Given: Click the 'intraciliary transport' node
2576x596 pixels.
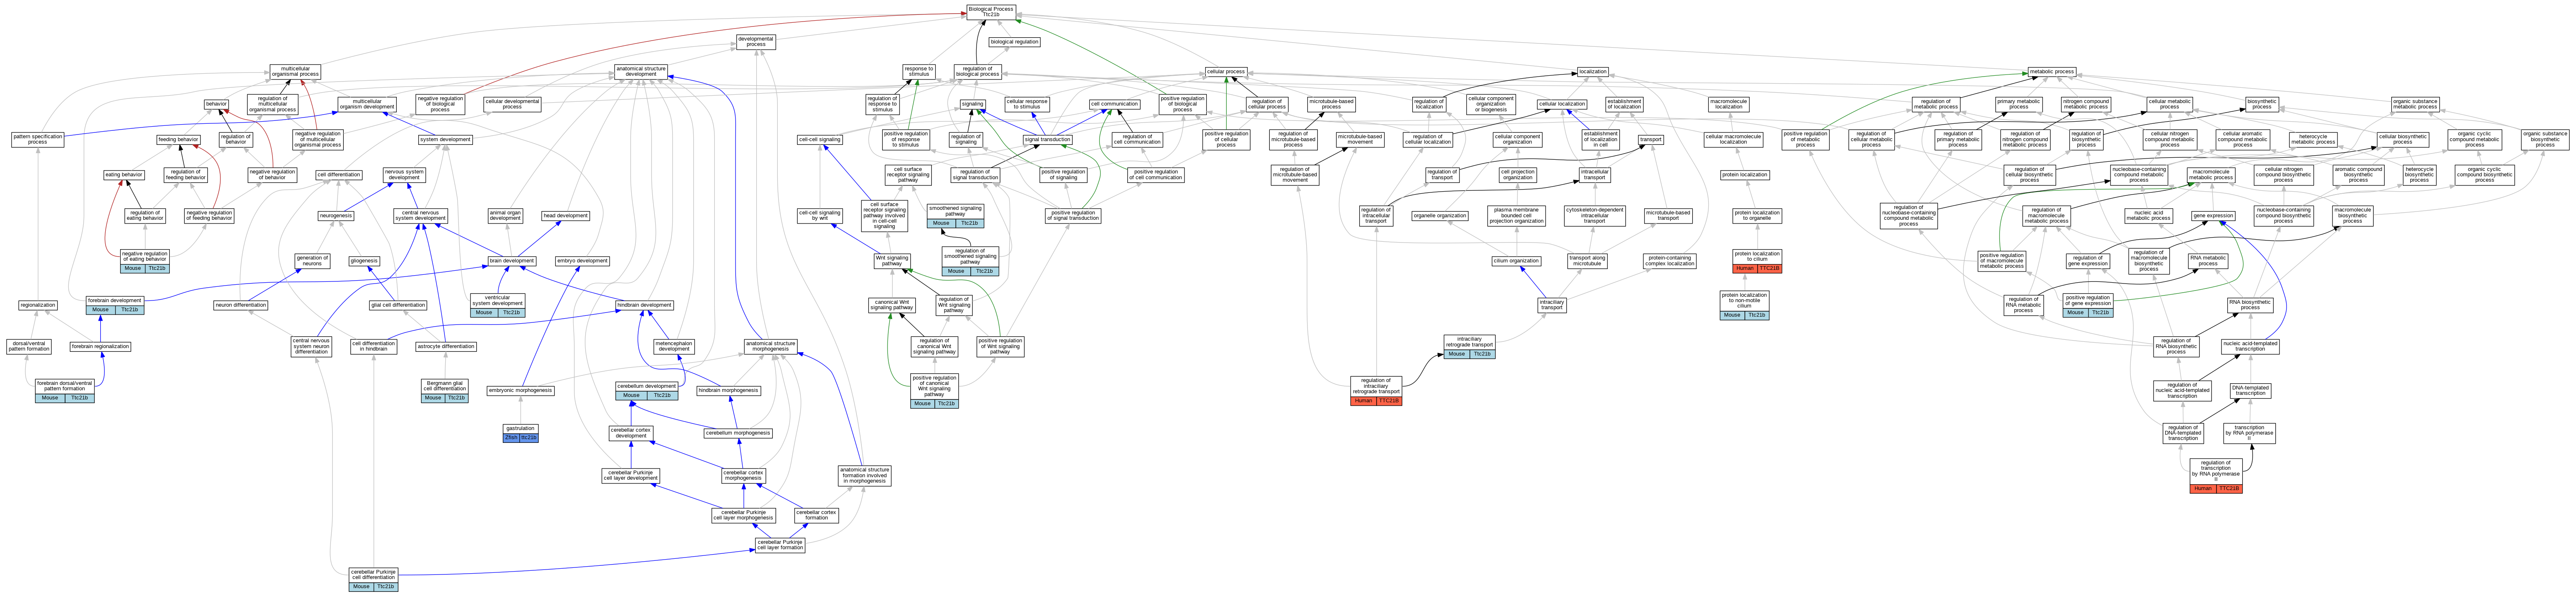Looking at the screenshot, I should click(x=1552, y=305).
